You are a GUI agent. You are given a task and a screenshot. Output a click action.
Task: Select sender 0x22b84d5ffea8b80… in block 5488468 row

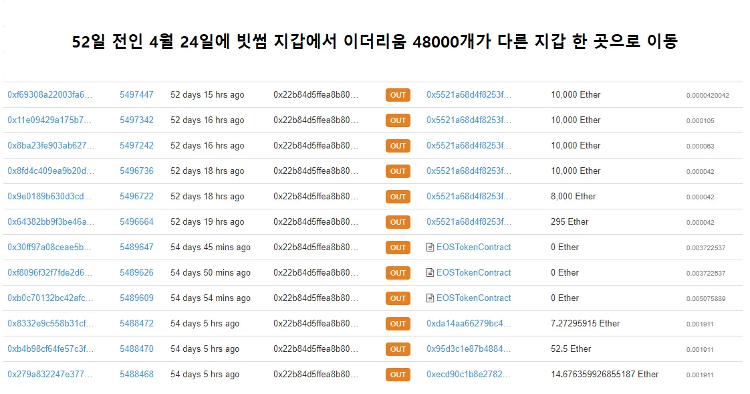(316, 374)
